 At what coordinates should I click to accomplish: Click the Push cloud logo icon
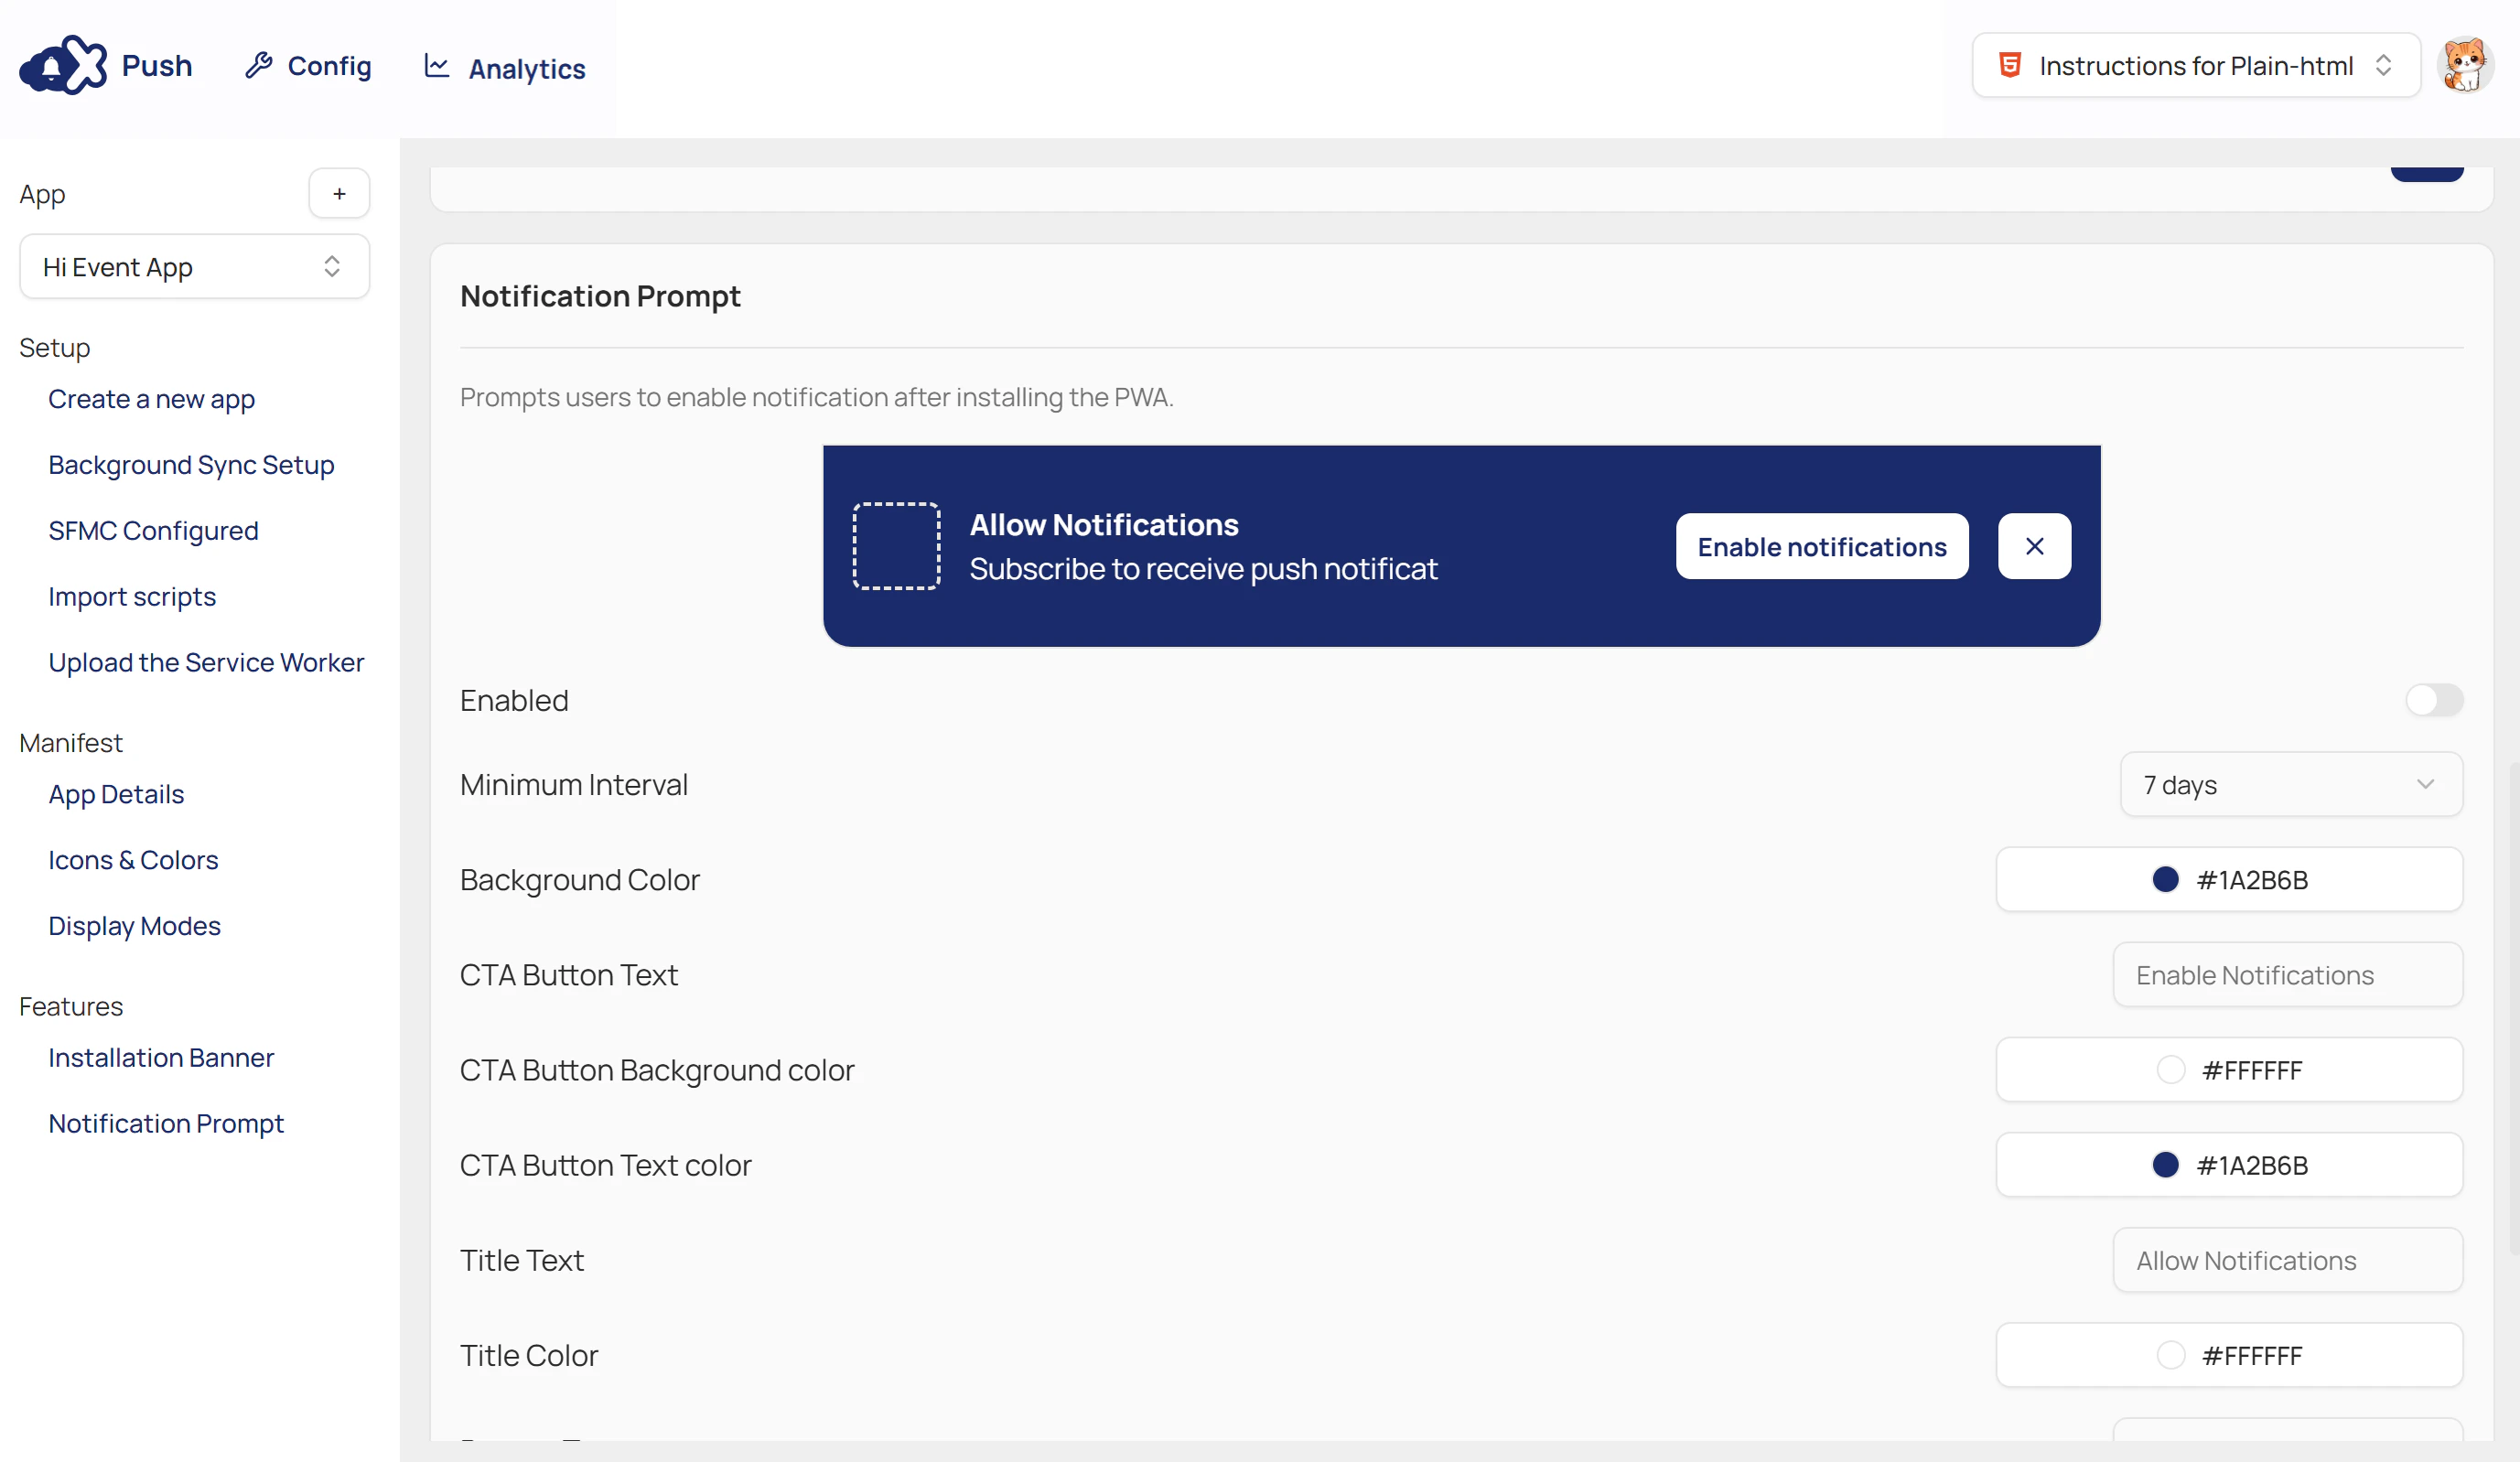63,65
